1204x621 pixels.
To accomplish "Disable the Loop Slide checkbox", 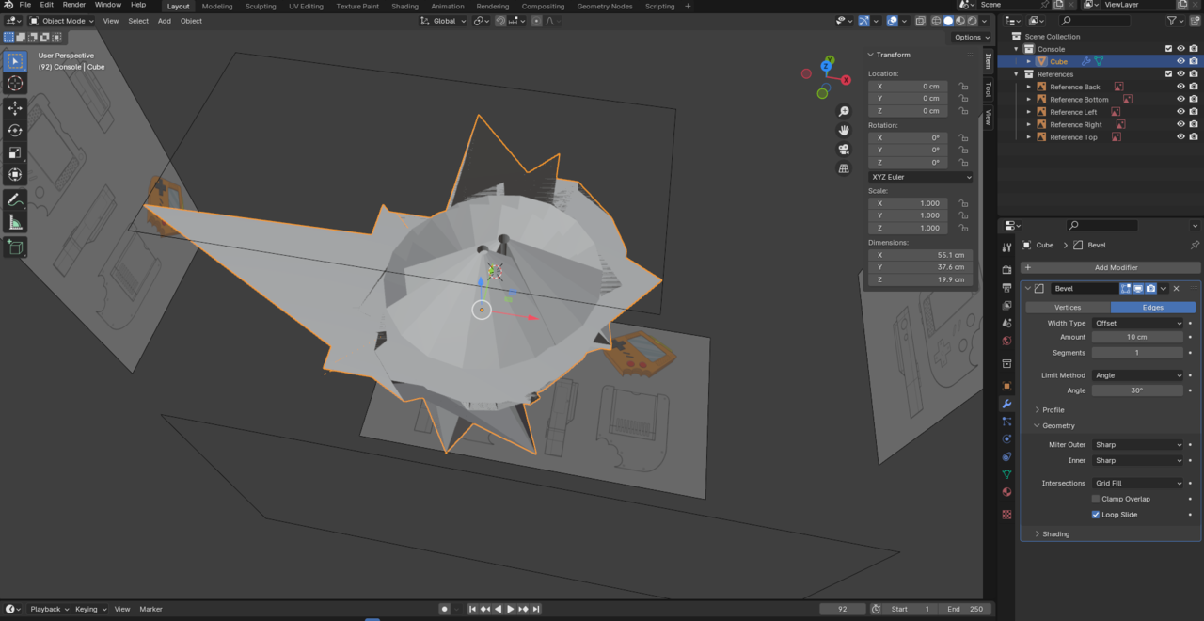I will click(1096, 515).
